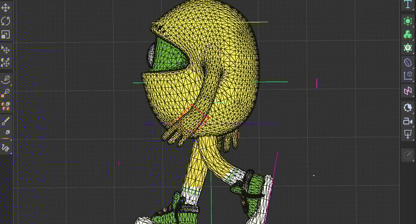Select the Brush paint tool
416x224 pixels.
click(5, 121)
